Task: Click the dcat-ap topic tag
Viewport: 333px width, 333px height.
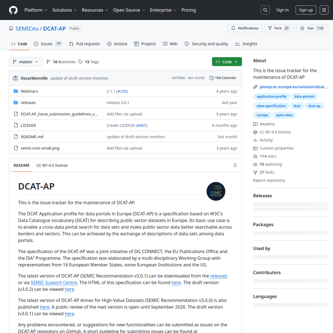Action: [314, 106]
